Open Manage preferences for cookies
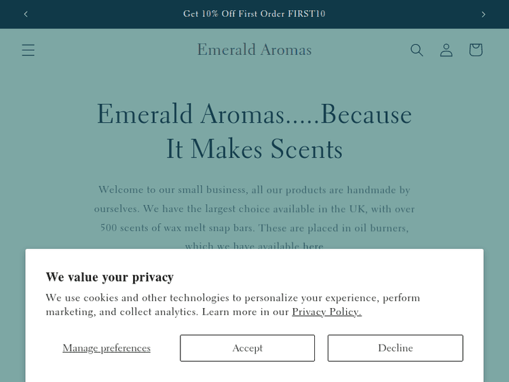 coord(107,348)
